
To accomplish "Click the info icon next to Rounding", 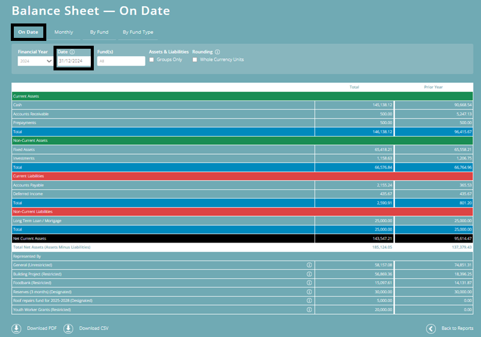I will tap(218, 52).
